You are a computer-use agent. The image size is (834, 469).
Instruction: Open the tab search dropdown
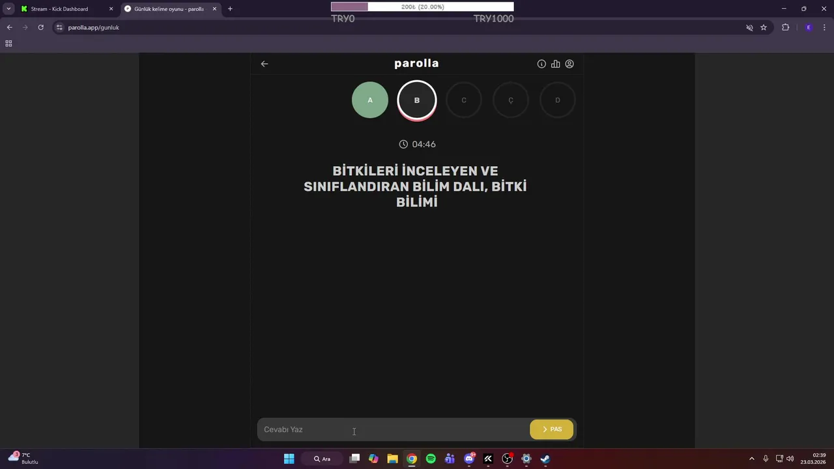click(x=8, y=9)
